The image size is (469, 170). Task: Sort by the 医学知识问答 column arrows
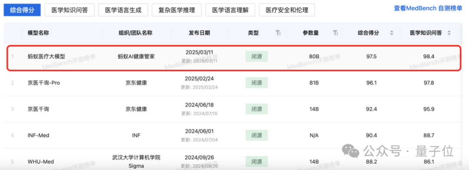point(449,33)
